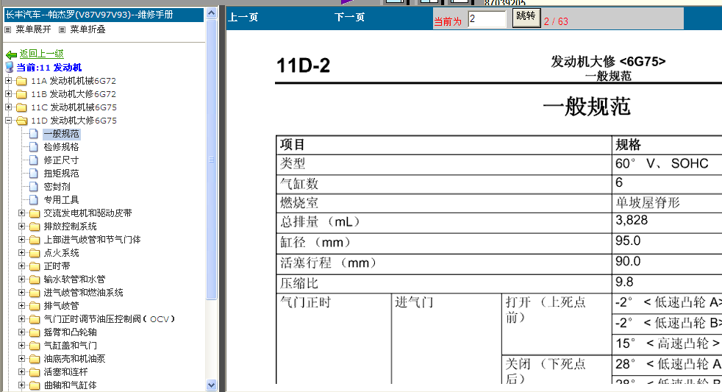Click the page icon beside 检修规格

(34, 147)
